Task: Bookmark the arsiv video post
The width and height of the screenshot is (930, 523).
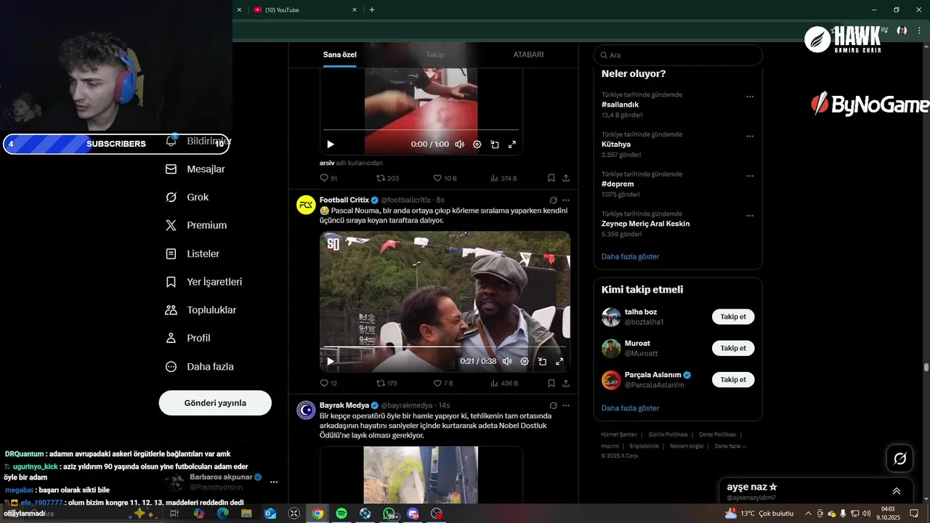Action: (x=551, y=178)
